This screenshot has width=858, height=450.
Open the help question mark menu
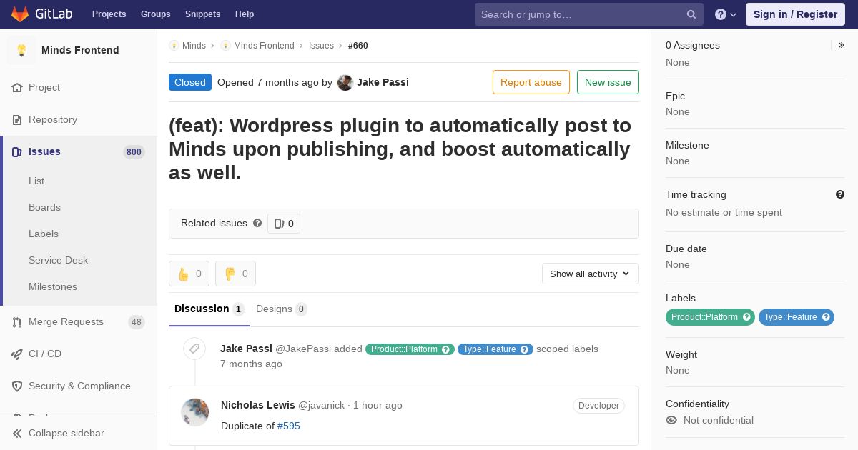[x=726, y=14]
